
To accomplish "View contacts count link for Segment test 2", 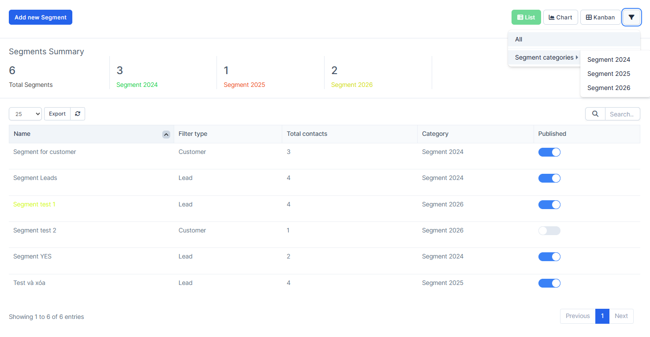I will [288, 230].
